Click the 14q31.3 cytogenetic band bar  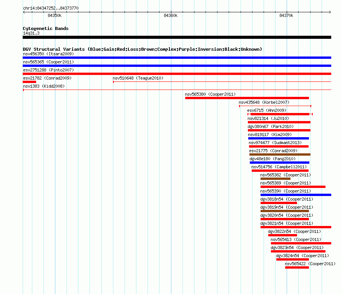pos(177,37)
